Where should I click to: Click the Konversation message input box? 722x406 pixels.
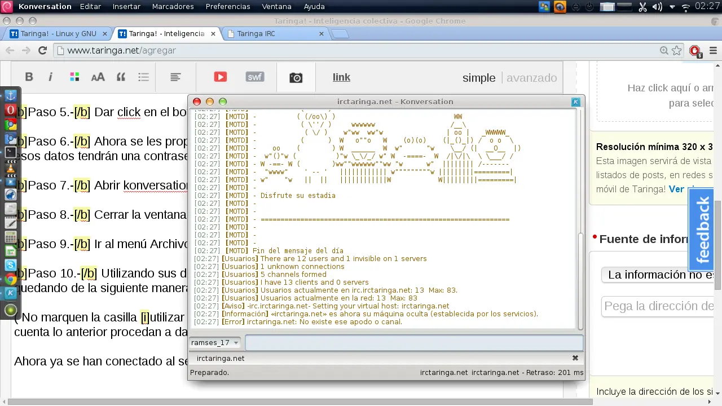[x=414, y=342]
